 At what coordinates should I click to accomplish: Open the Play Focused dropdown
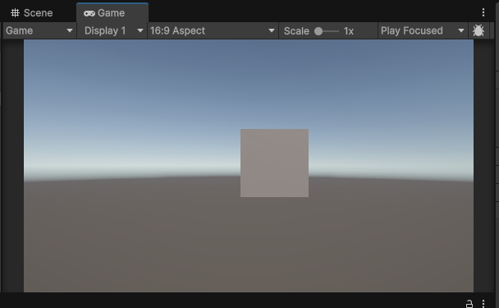coord(423,30)
